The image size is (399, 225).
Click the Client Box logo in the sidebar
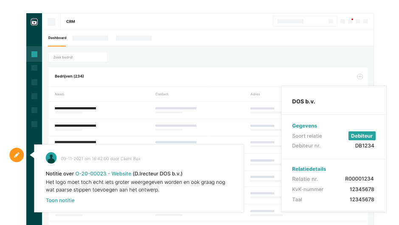pyautogui.click(x=34, y=22)
